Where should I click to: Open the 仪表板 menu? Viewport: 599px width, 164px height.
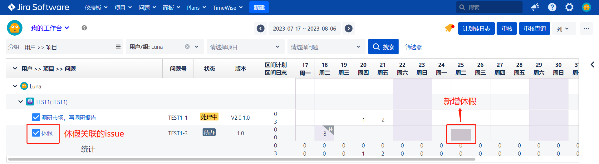coord(96,7)
